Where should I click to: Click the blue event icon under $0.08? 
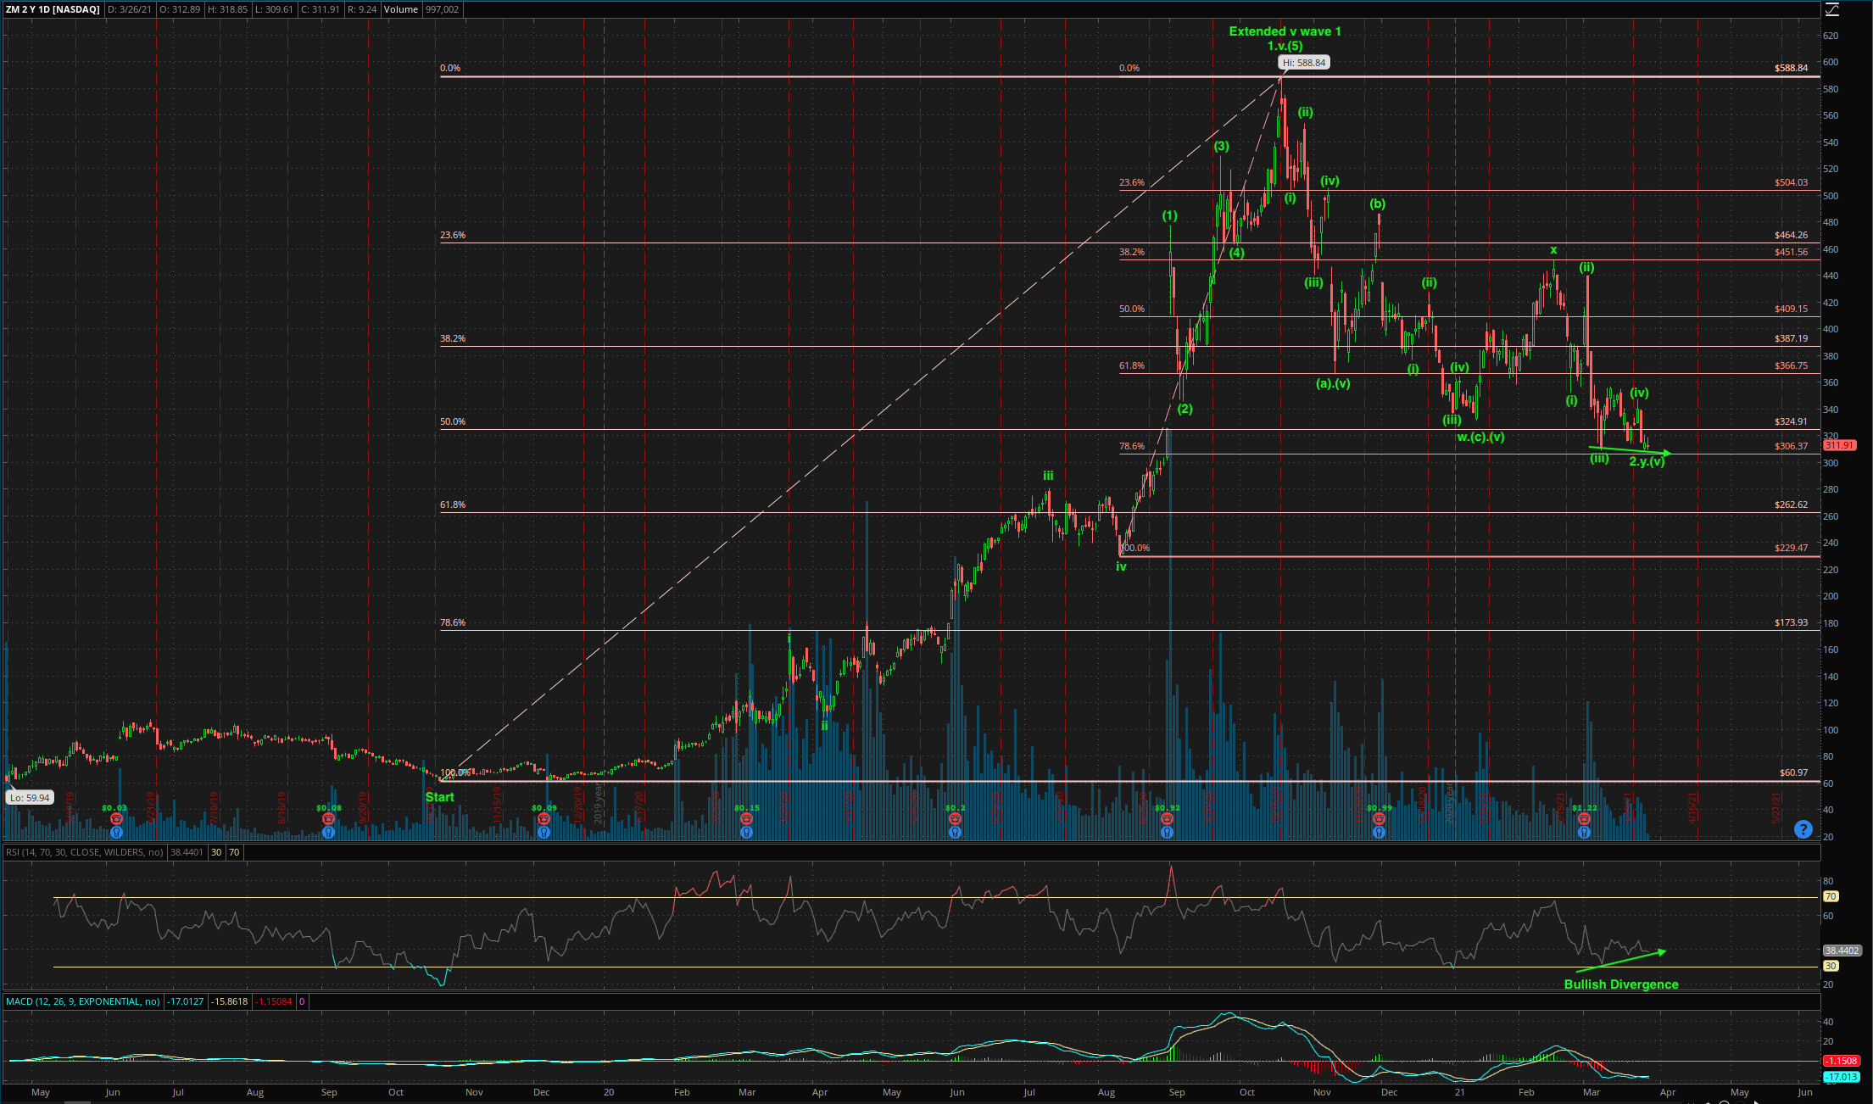[329, 833]
